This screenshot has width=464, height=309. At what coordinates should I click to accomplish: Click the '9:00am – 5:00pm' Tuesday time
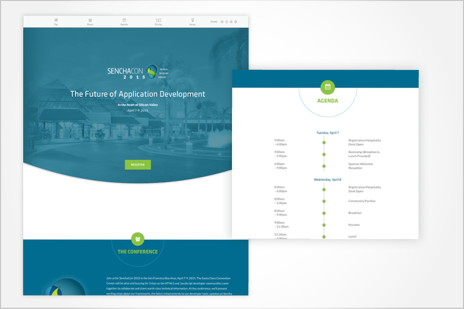pyautogui.click(x=281, y=154)
